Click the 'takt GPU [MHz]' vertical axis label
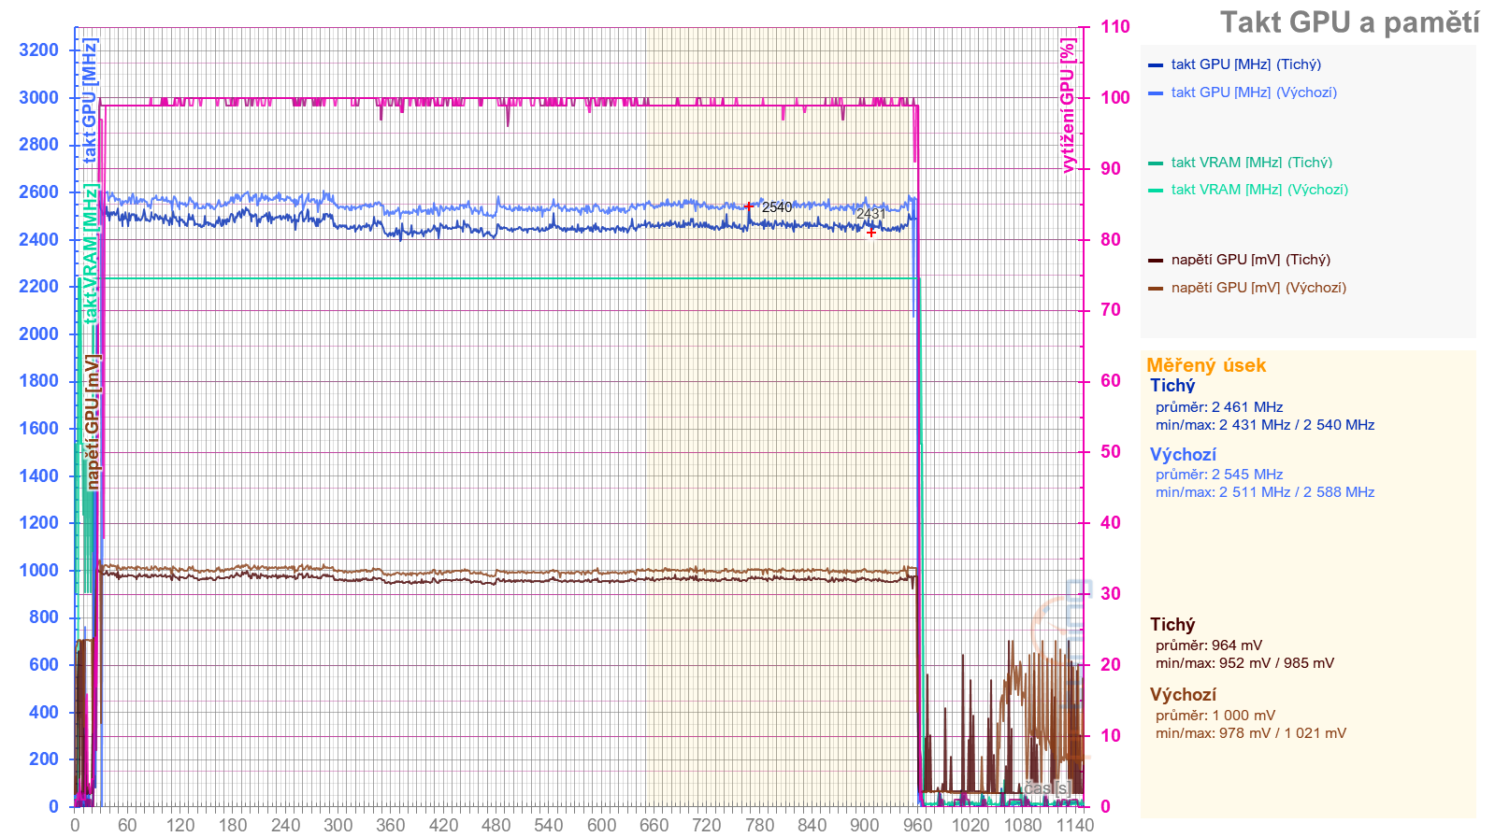This screenshot has width=1495, height=837. pyautogui.click(x=90, y=101)
